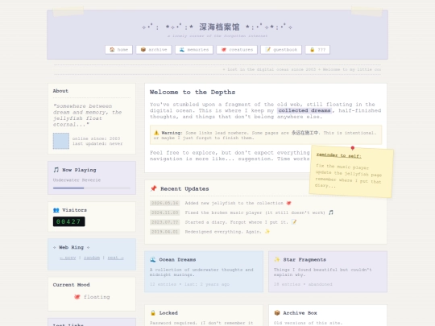Click the memo icon in guestbook button
The width and height of the screenshot is (435, 326).
(x=267, y=50)
